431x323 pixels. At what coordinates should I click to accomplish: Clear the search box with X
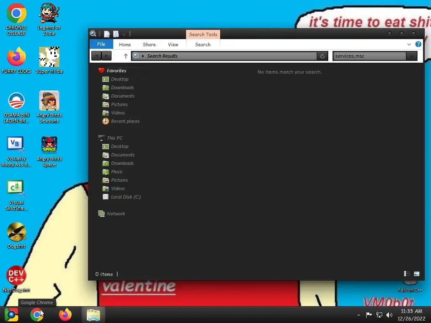[x=412, y=56]
